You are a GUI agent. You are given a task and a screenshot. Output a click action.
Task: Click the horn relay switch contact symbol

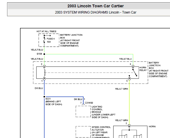(x=134, y=72)
